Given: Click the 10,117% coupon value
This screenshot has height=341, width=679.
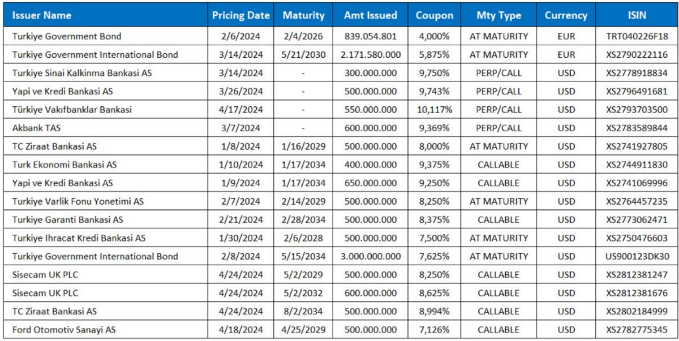Looking at the screenshot, I should coord(434,110).
